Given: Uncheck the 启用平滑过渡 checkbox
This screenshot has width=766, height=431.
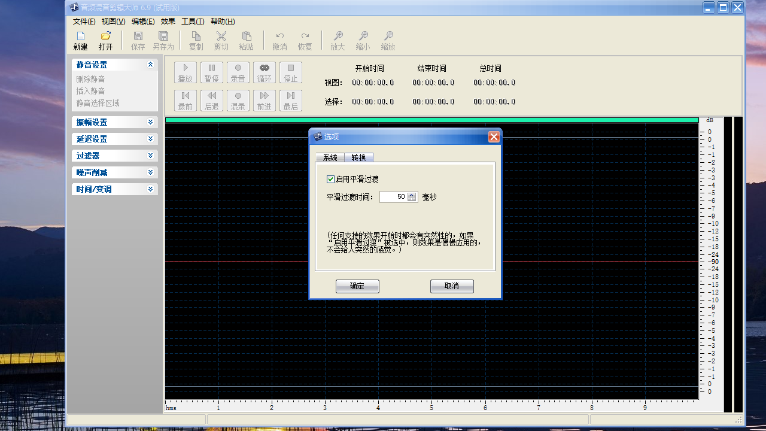Looking at the screenshot, I should (x=330, y=179).
